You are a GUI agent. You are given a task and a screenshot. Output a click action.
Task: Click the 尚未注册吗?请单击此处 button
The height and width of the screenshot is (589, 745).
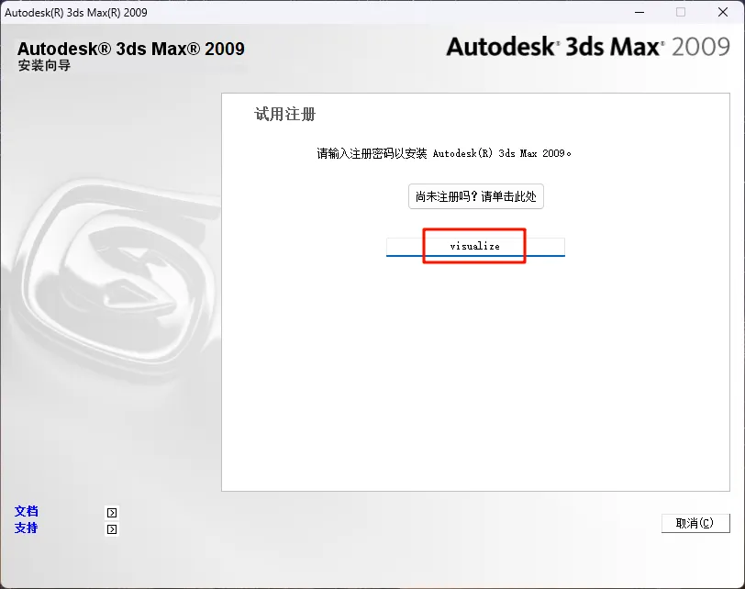(x=475, y=196)
